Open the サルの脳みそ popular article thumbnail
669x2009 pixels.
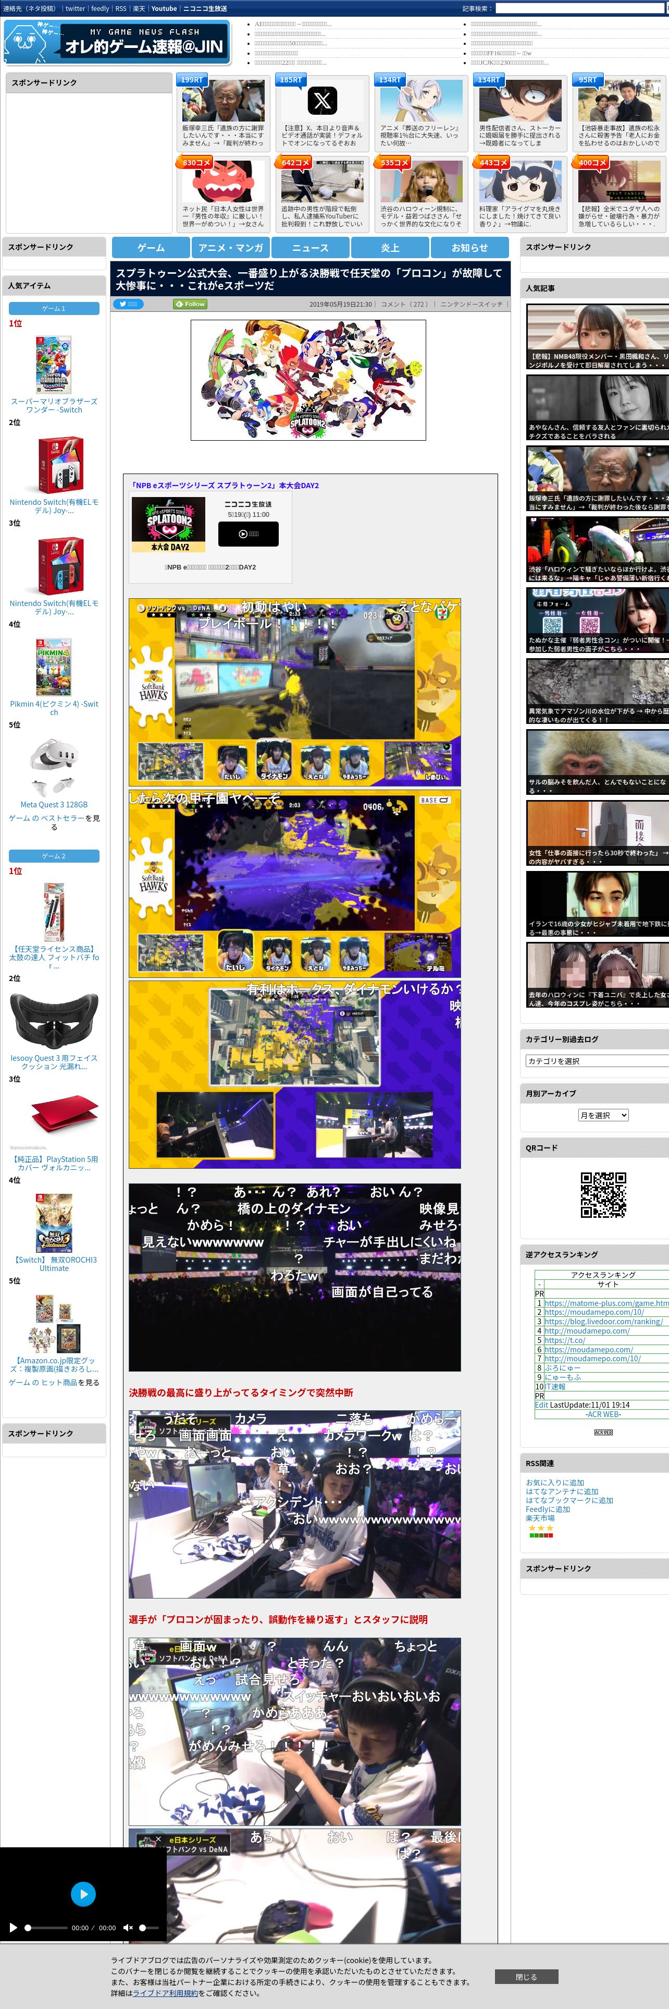click(x=597, y=762)
